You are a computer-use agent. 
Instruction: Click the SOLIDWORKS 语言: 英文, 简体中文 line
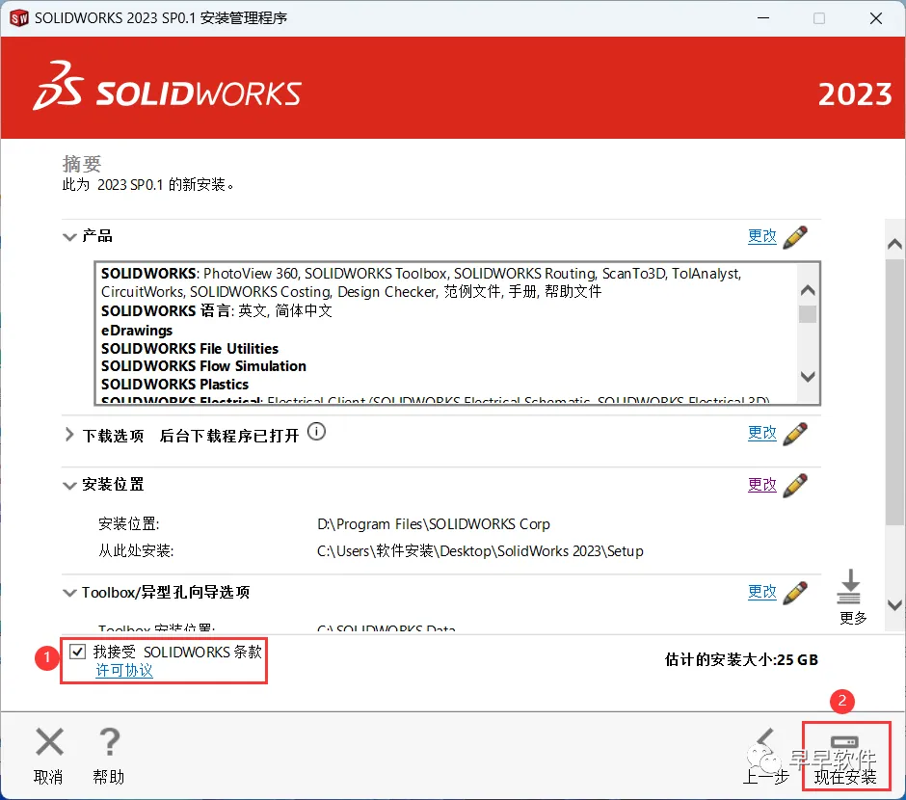tap(217, 311)
